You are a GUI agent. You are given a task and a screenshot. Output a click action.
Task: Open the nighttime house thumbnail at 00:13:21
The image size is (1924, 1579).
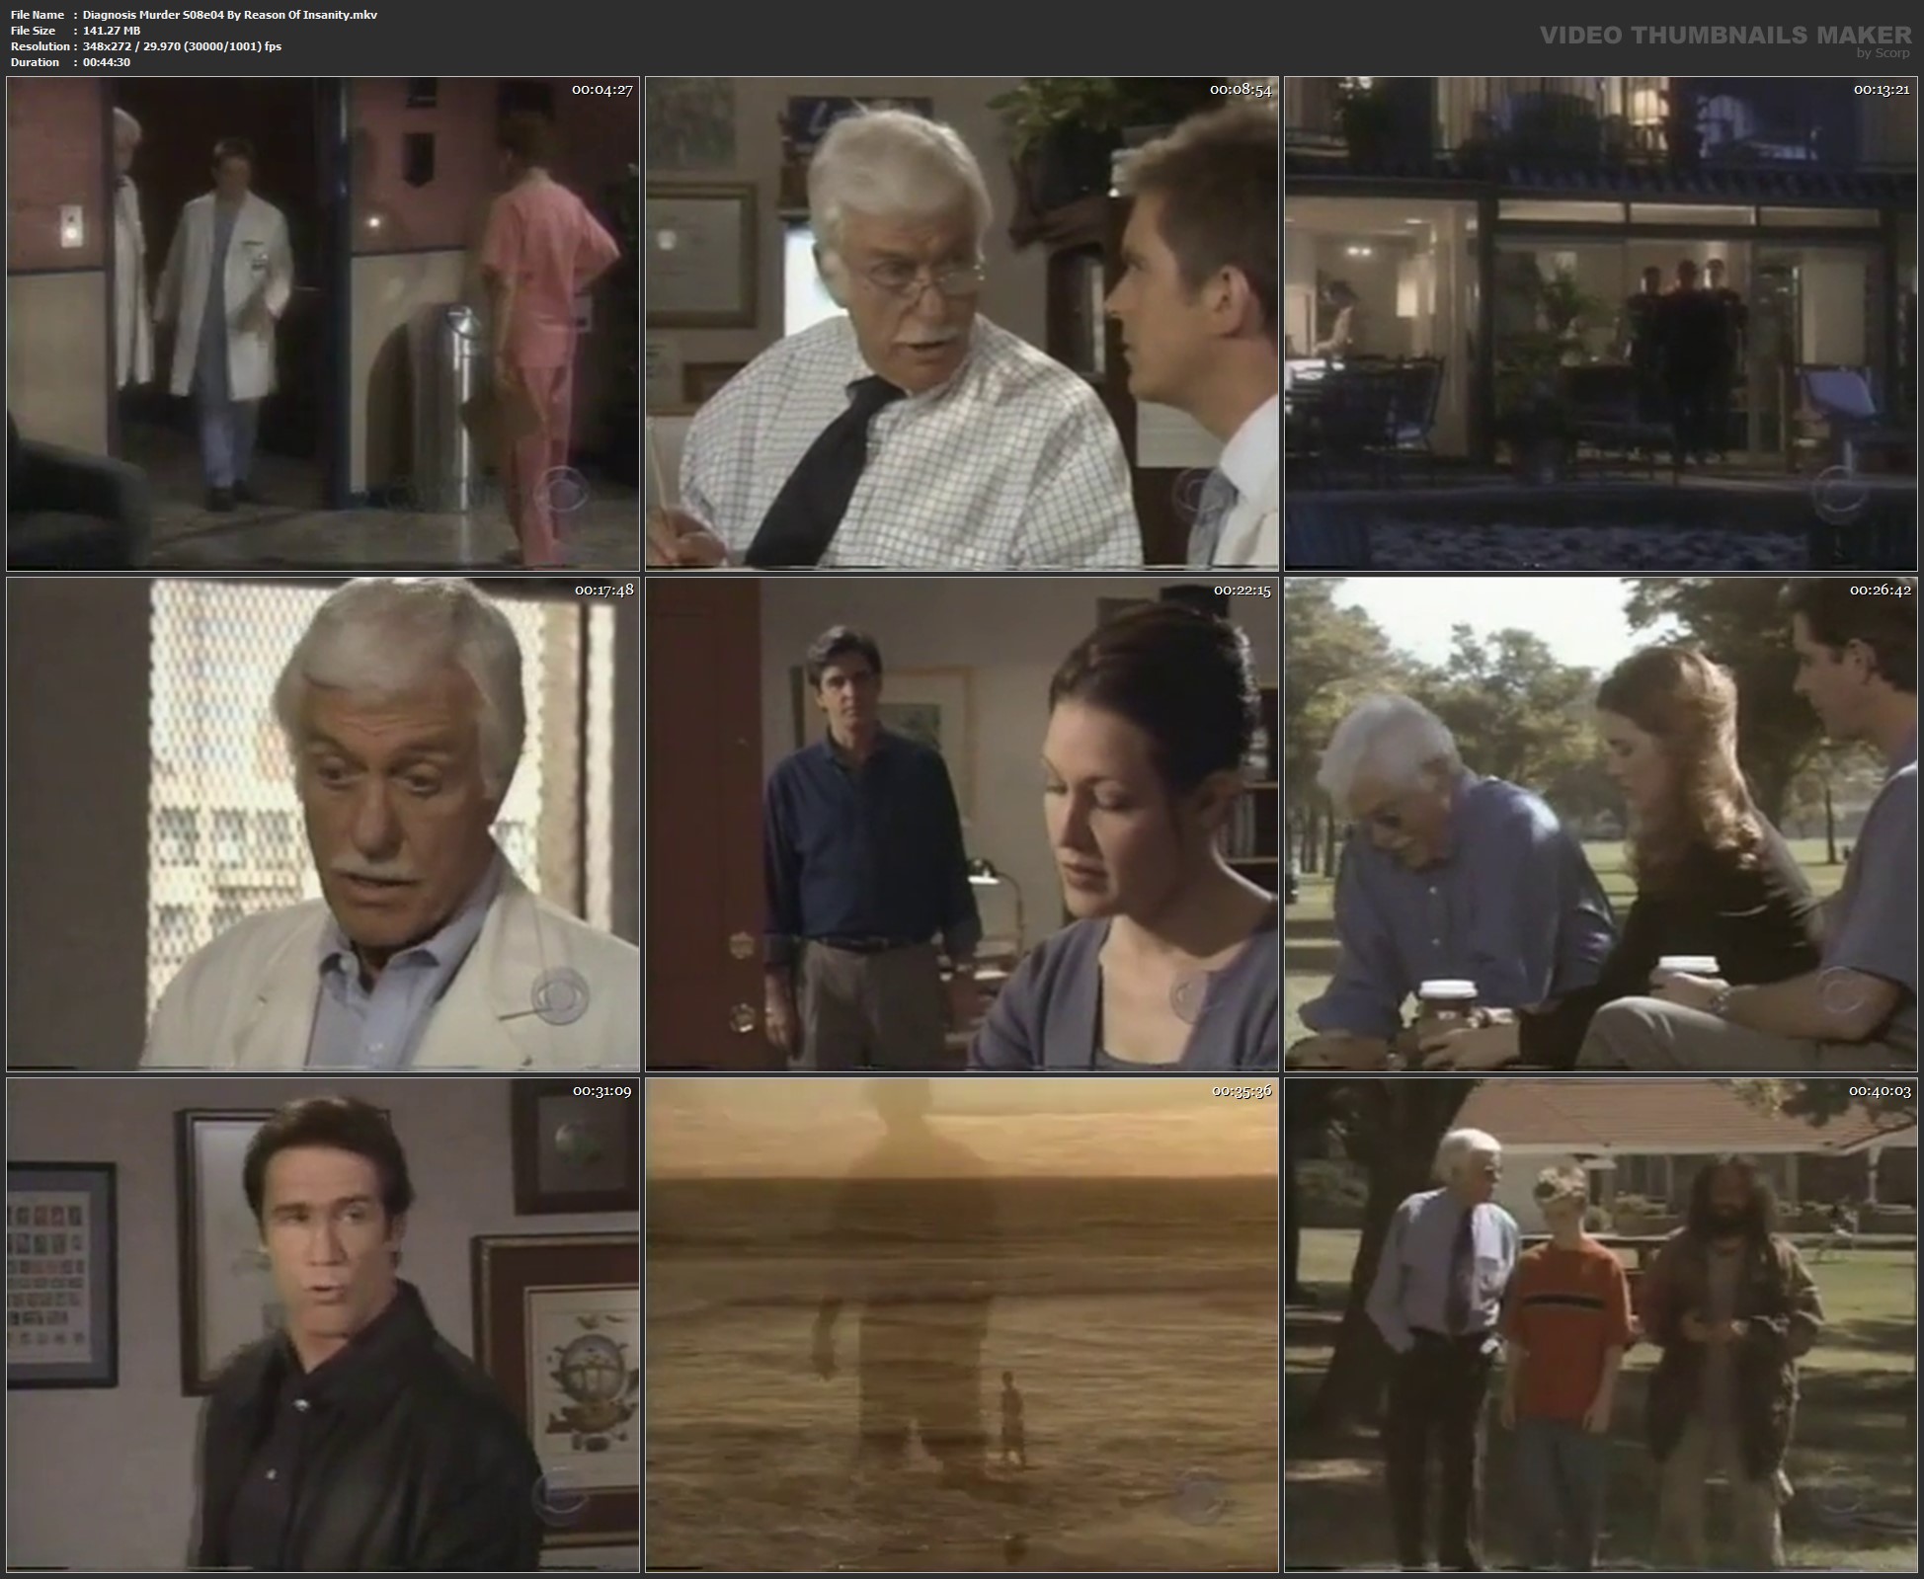(1600, 324)
